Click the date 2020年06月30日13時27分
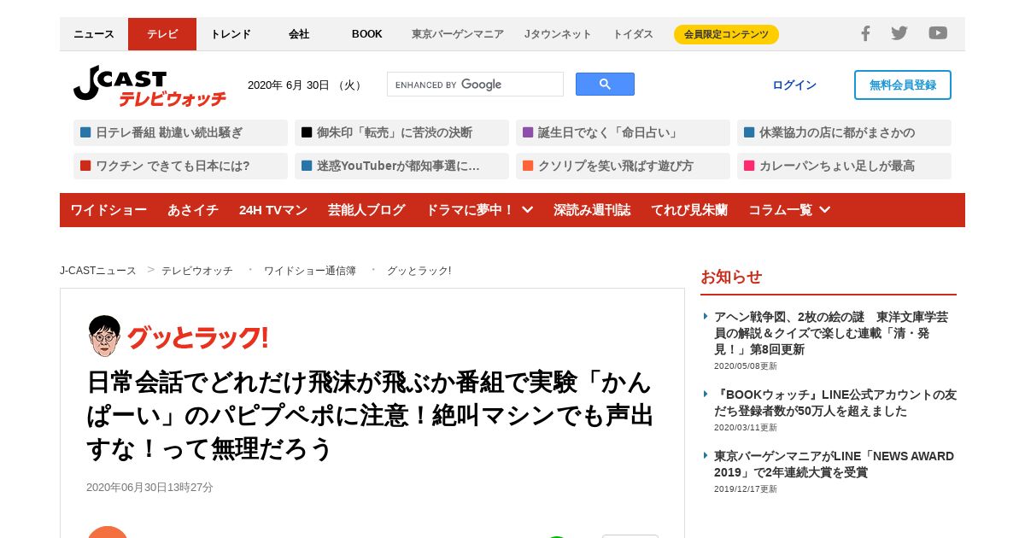The width and height of the screenshot is (1025, 538). click(149, 488)
